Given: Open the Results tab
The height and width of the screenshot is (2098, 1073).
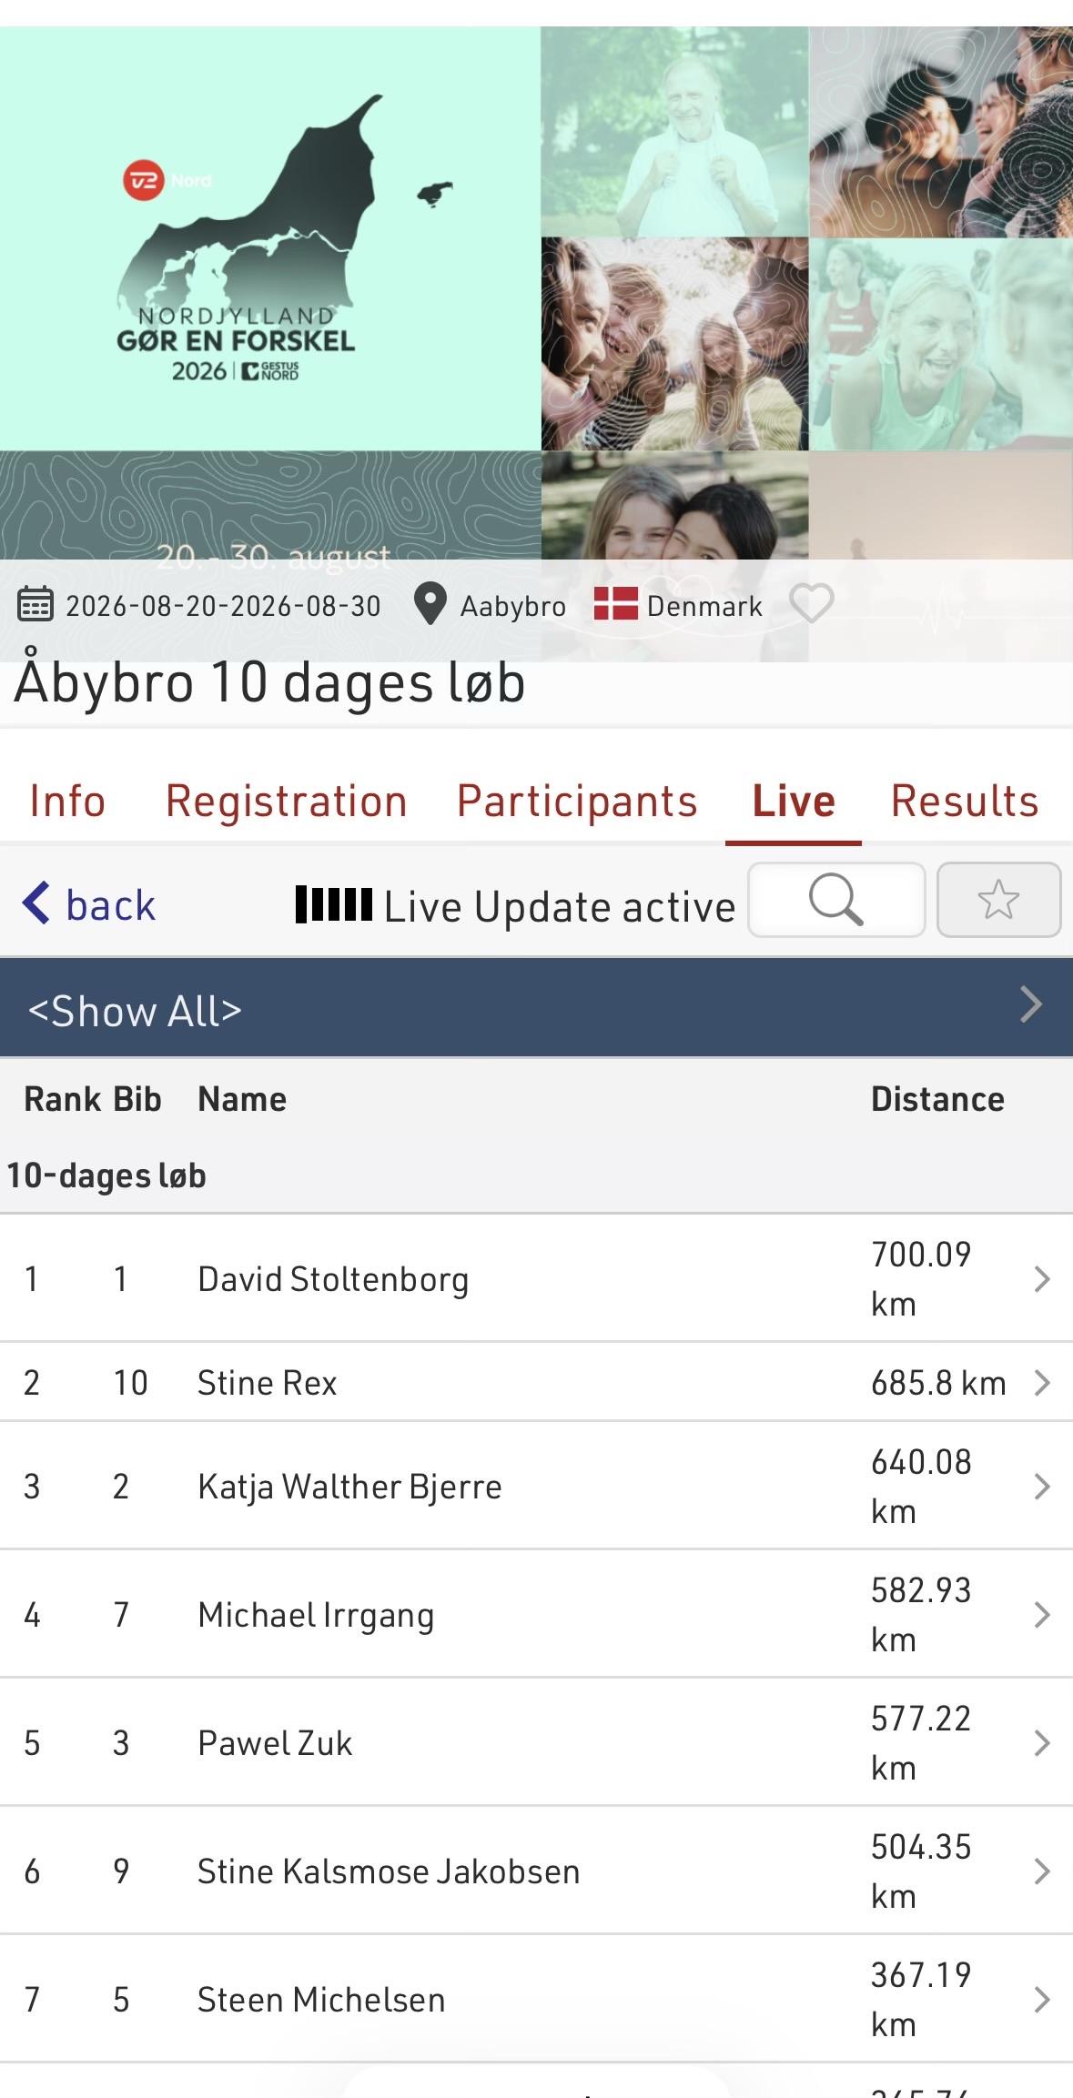Looking at the screenshot, I should point(965,802).
